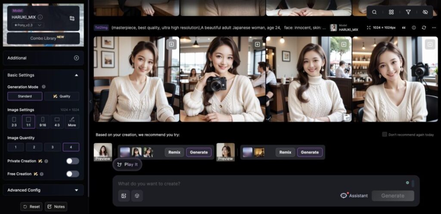The image size is (441, 214).
Task: Click the image upload icon in prompt box
Action: coord(124,196)
